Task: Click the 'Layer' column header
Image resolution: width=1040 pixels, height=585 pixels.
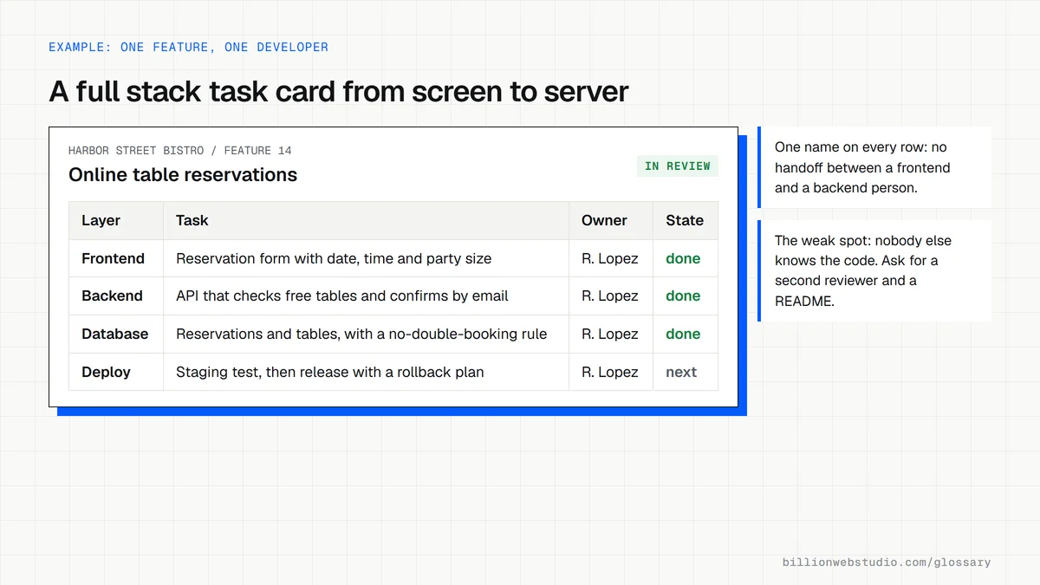Action: (x=116, y=220)
